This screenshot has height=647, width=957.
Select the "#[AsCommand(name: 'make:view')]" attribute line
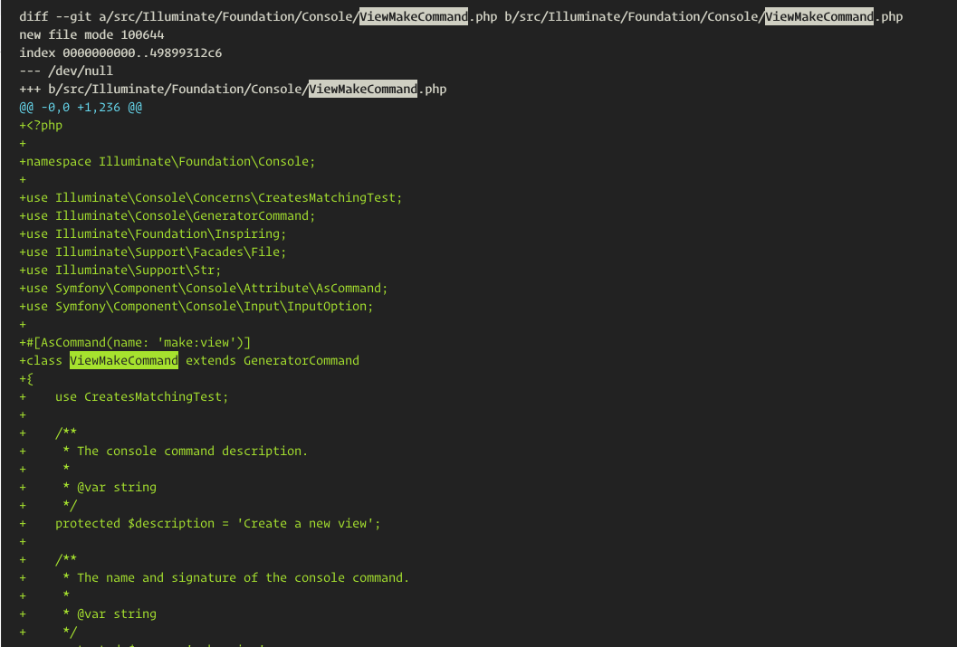[x=135, y=343]
